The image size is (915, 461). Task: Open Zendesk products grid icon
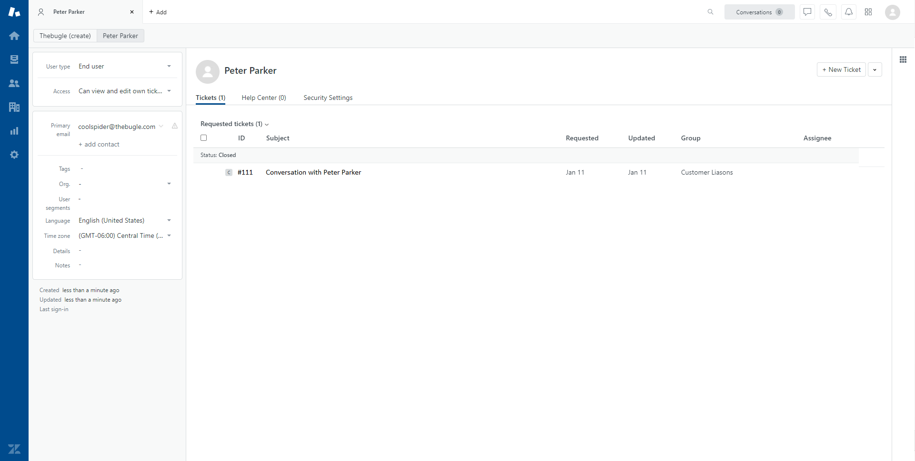868,12
